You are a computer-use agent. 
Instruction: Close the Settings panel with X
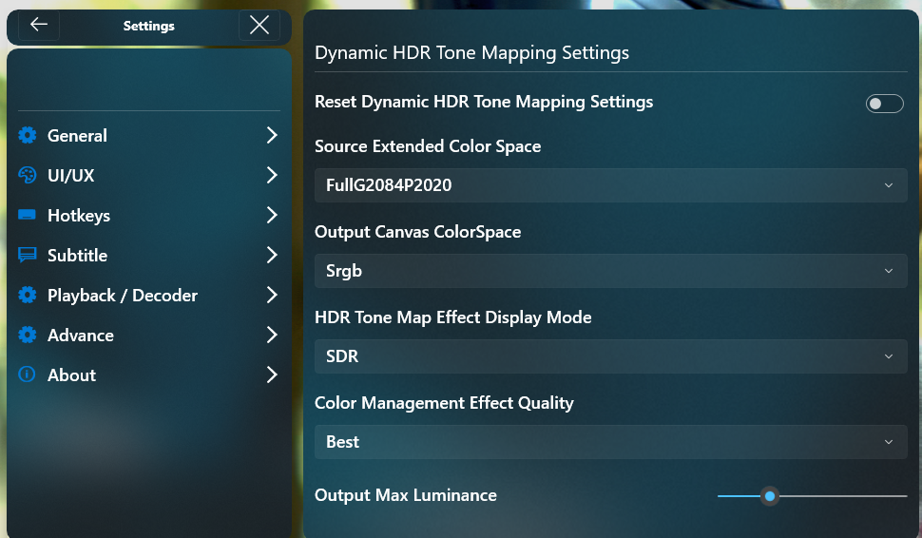(259, 26)
